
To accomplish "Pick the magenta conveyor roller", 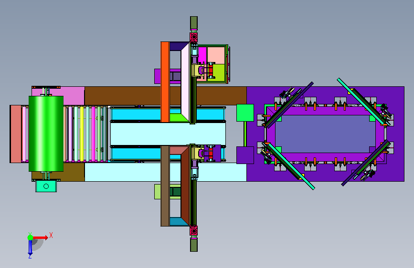I will point(93,134).
